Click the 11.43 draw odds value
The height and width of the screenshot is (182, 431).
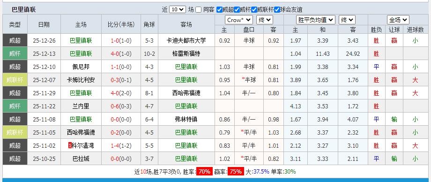coord(323,53)
